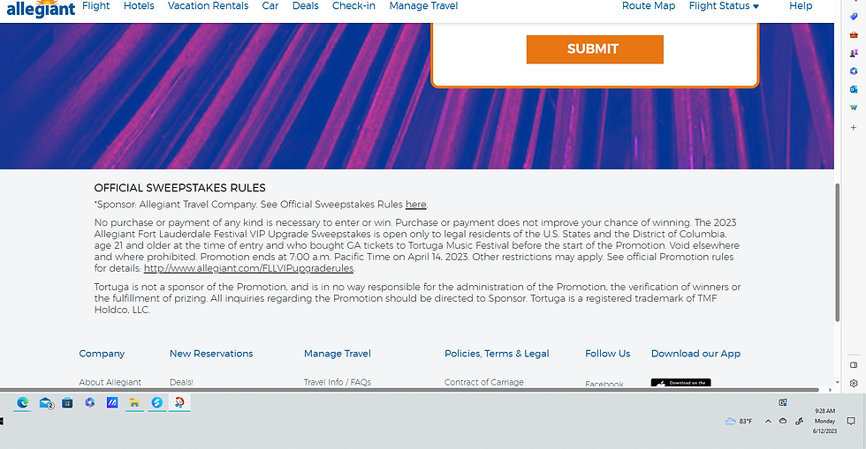Click the Follow Us footer heading
Image resolution: width=866 pixels, height=449 pixels.
pyautogui.click(x=608, y=354)
